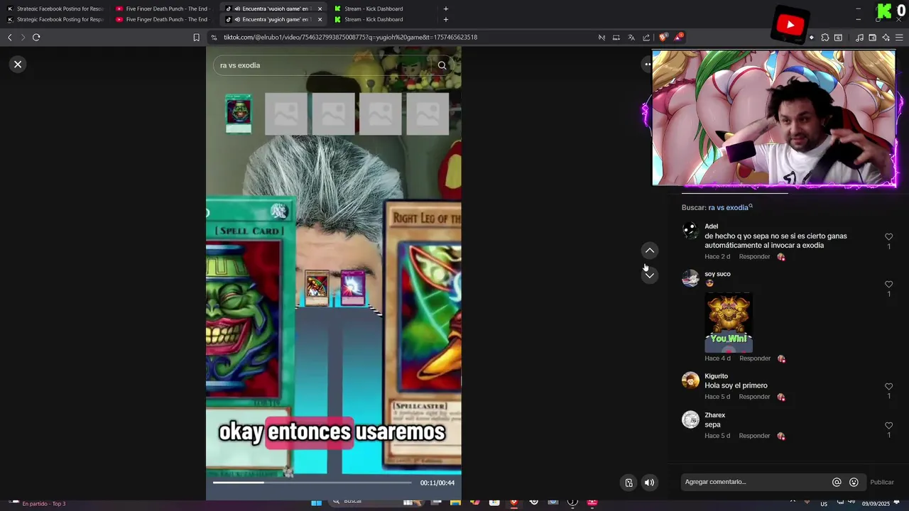Screen dimensions: 909x511
Task: Click the search magnifier icon beside 'ra vs exodia'
Action: (x=442, y=65)
